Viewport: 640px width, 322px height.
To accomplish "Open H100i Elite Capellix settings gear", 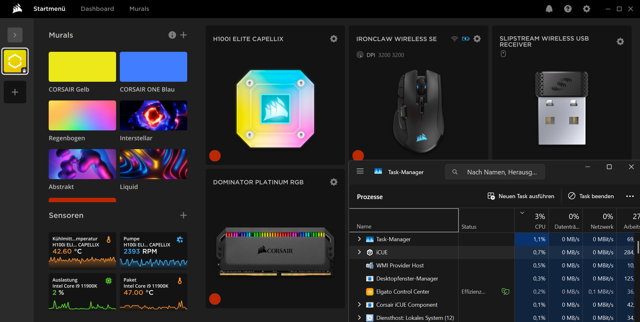I will [334, 39].
